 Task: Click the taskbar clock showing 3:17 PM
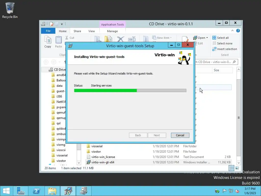250,191
